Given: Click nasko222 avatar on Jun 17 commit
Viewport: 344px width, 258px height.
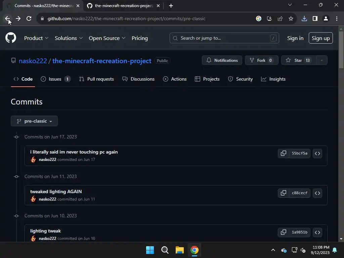Looking at the screenshot, I should click(33, 160).
